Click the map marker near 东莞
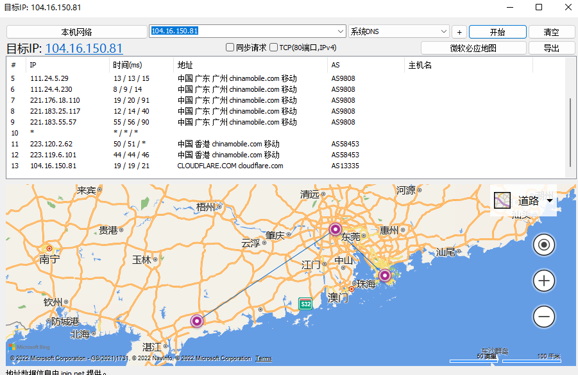The height and width of the screenshot is (375, 578). pyautogui.click(x=335, y=229)
